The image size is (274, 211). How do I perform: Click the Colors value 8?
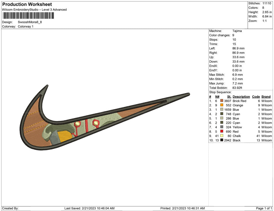point(263,8)
